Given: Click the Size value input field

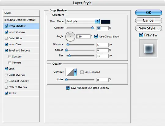Looking at the screenshot, I should 102,56.
